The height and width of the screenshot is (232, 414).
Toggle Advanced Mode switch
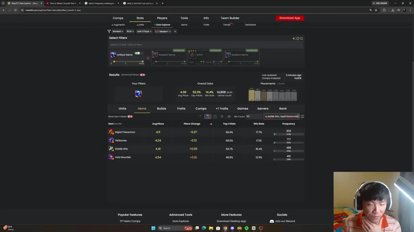pos(143,75)
